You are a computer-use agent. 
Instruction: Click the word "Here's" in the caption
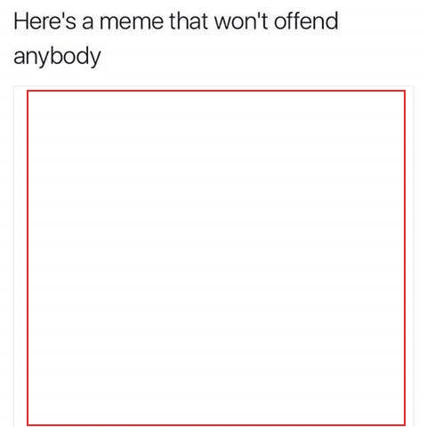point(44,21)
